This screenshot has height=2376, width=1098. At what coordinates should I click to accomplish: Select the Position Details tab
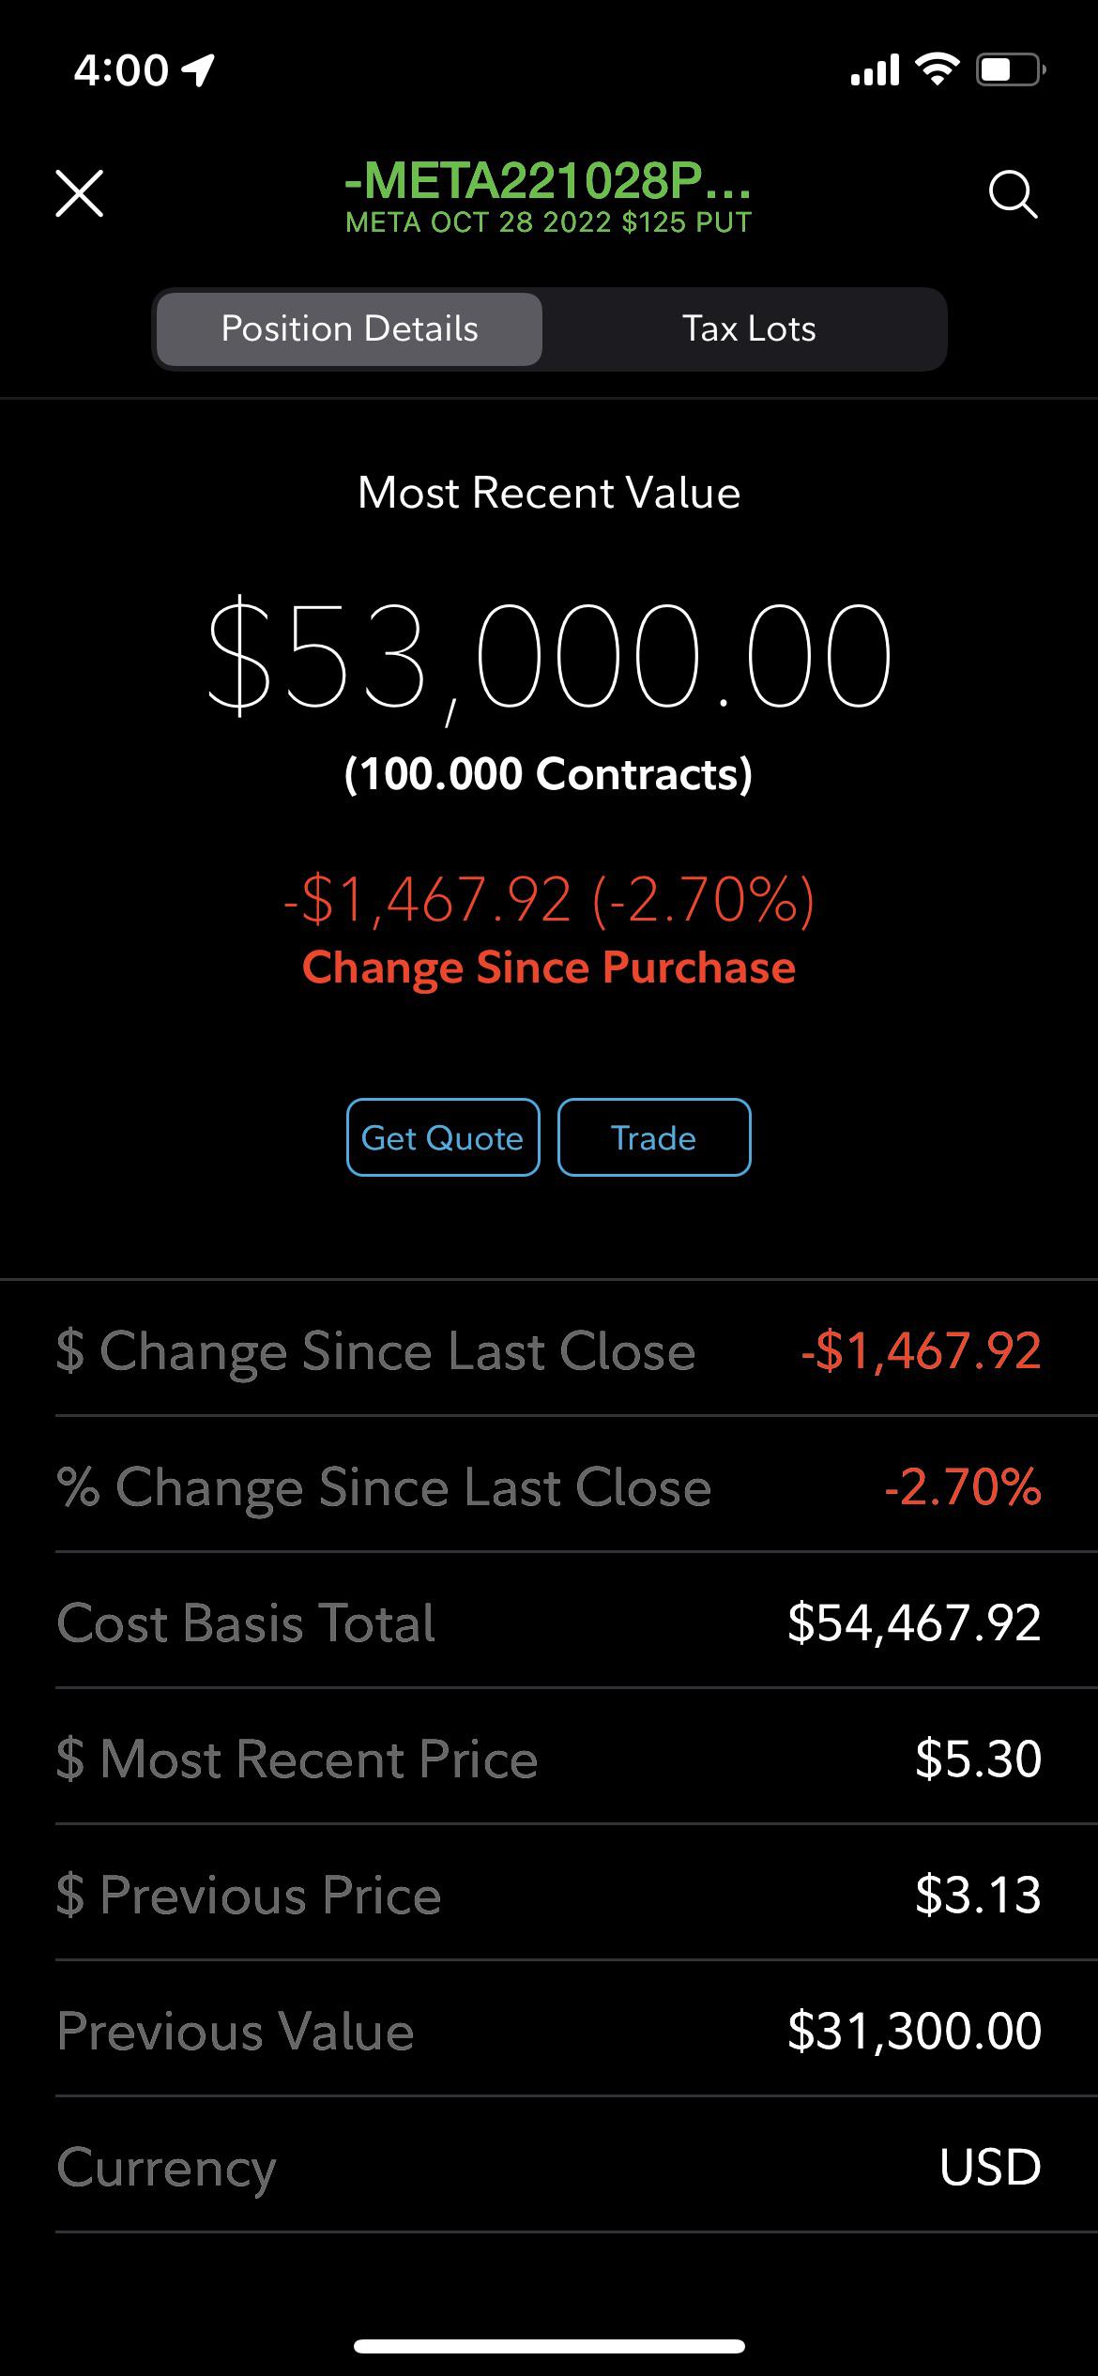pos(349,329)
